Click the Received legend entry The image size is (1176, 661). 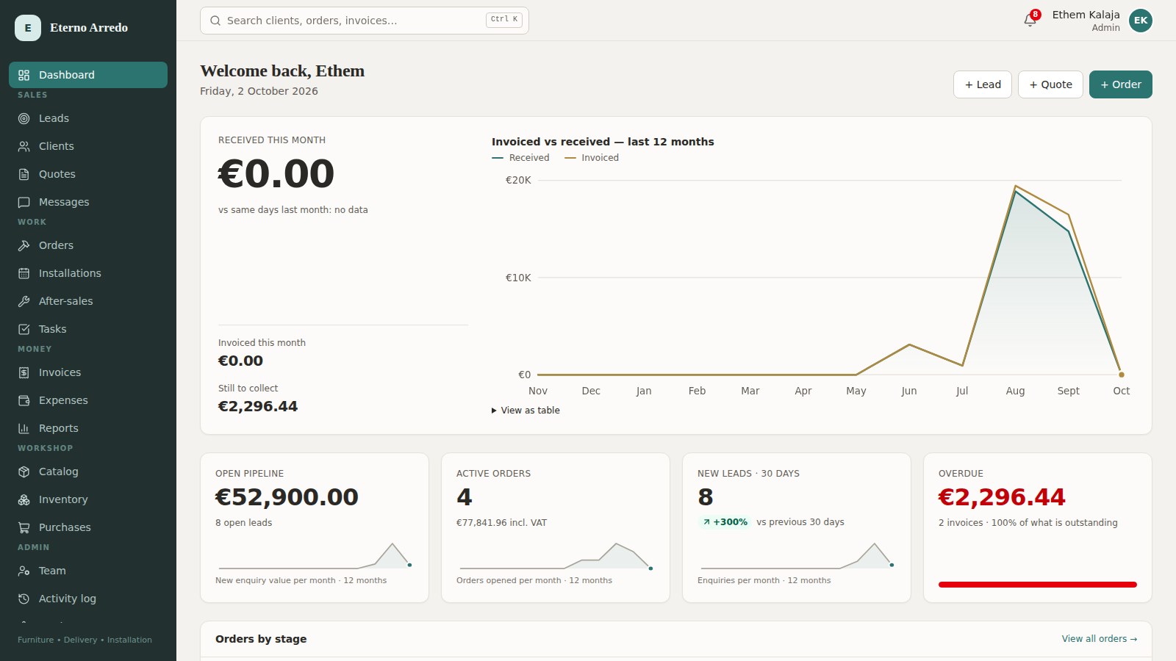click(520, 158)
